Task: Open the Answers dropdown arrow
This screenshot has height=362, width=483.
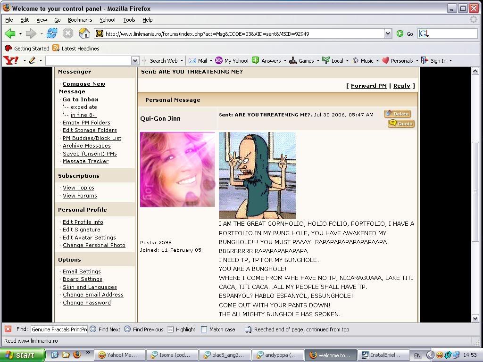Action: [285, 61]
